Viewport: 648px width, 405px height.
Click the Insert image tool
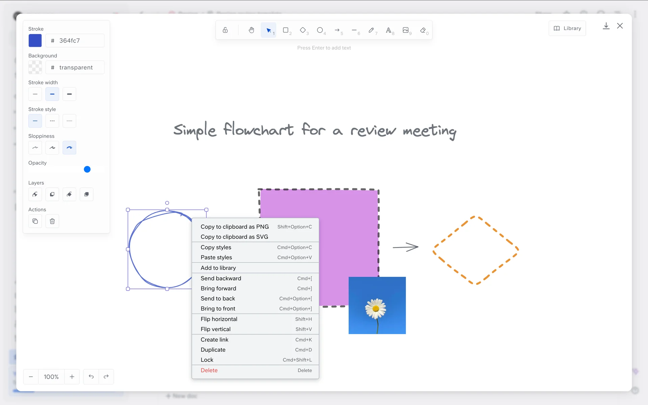click(x=406, y=30)
